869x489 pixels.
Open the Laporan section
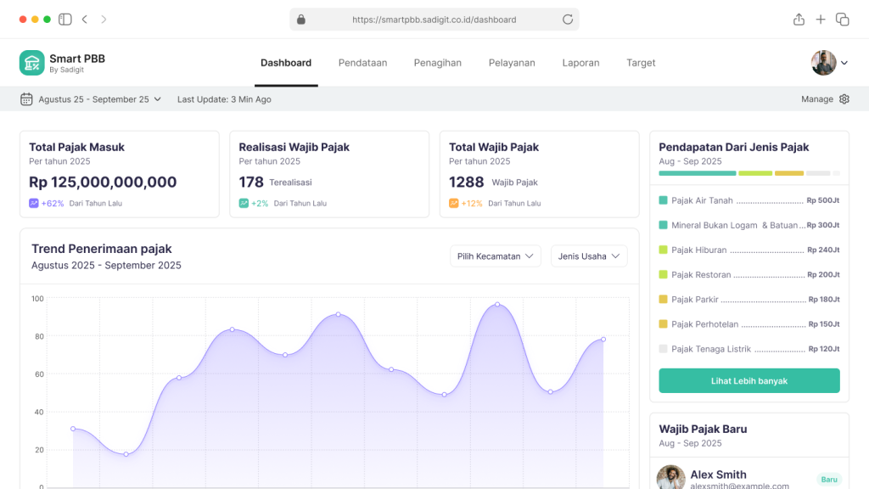pos(580,63)
